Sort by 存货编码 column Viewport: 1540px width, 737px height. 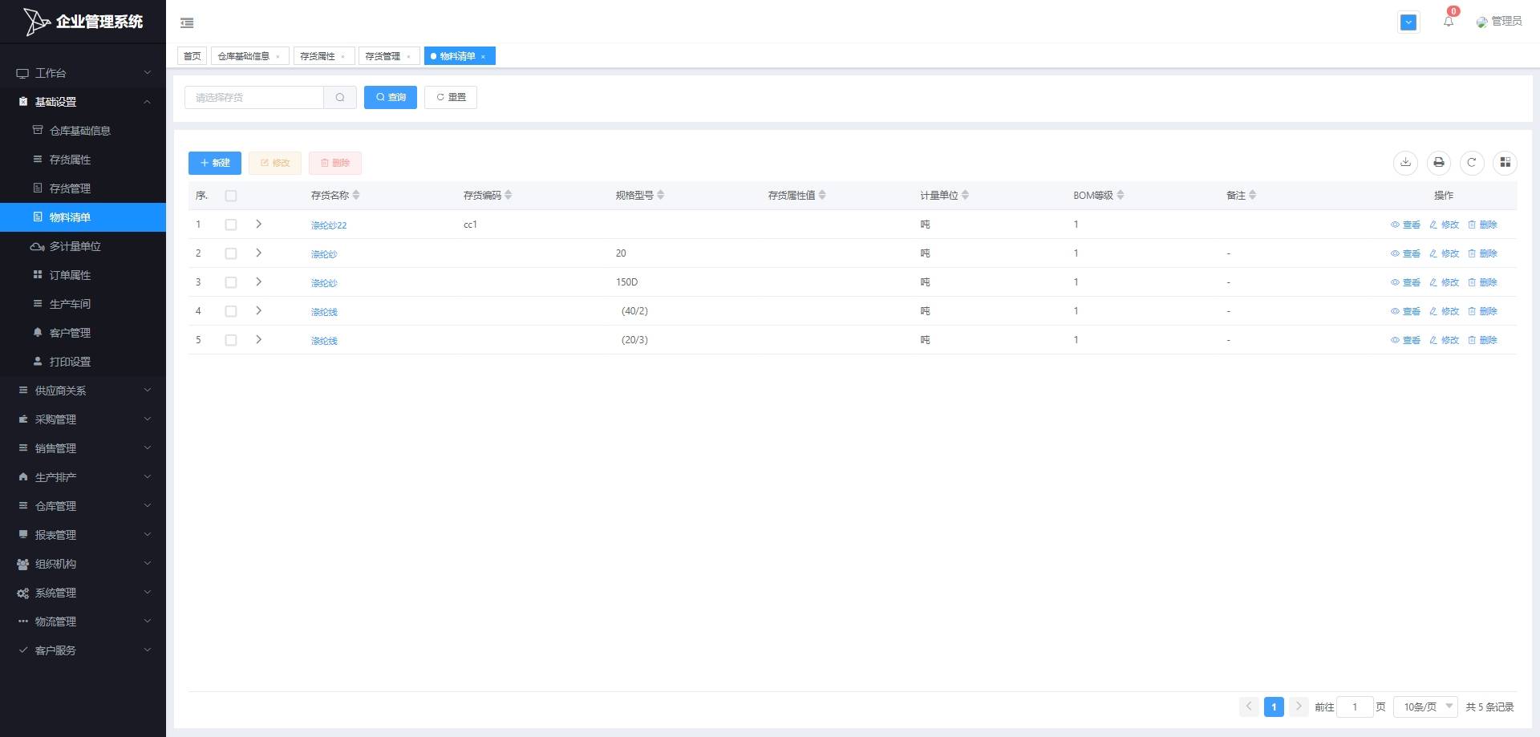click(x=509, y=195)
